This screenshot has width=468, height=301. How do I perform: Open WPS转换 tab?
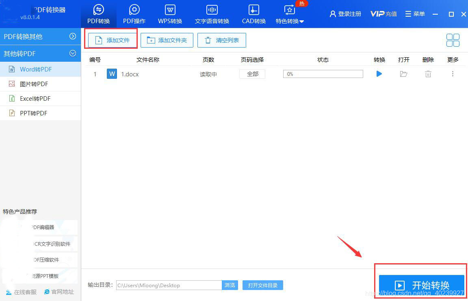(x=170, y=14)
